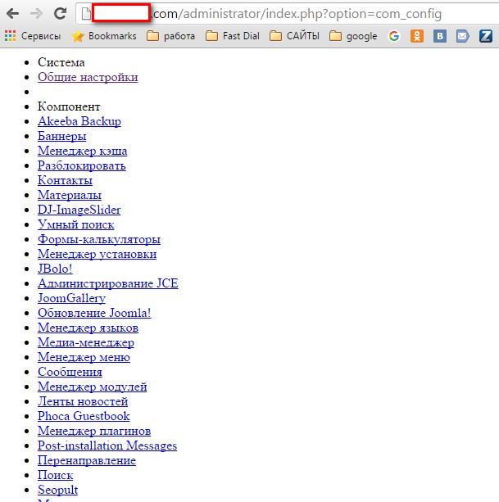Screen dimensions: 499x502
Task: Open Akeeba Backup component
Action: tap(79, 121)
